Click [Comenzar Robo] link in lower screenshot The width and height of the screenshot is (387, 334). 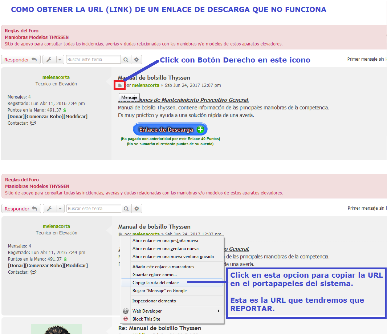click(45, 266)
